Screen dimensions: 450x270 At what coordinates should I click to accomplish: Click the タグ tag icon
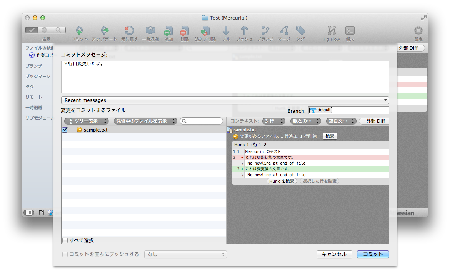[x=300, y=30]
